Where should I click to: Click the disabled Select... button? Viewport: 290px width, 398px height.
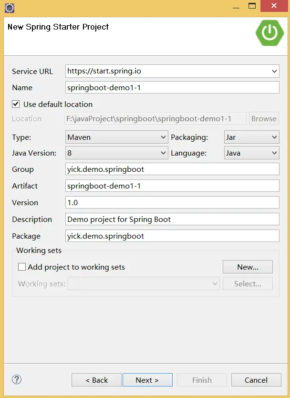pyautogui.click(x=248, y=283)
